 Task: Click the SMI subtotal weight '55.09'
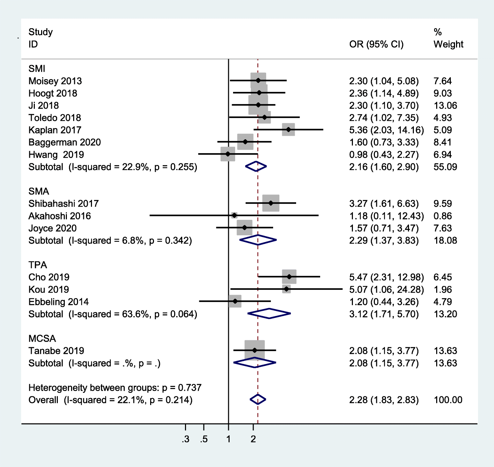[x=445, y=167]
